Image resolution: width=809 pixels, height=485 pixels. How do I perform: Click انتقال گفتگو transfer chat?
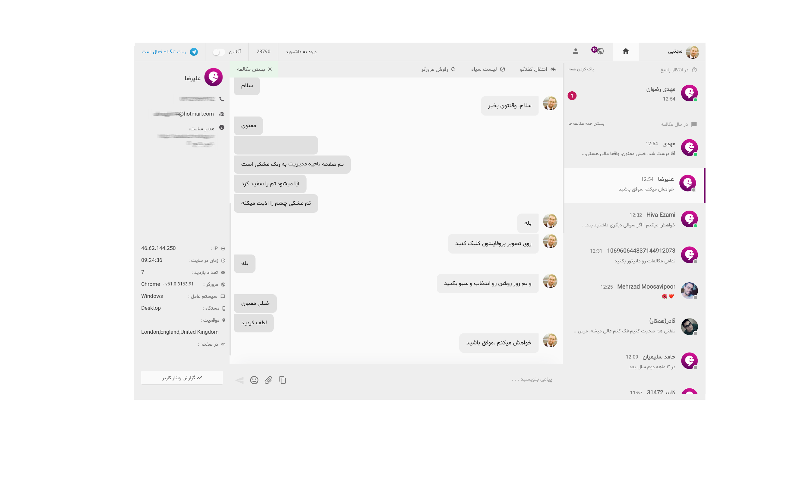(538, 69)
